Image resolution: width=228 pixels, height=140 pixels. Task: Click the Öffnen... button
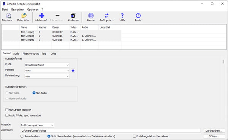(x=214, y=136)
